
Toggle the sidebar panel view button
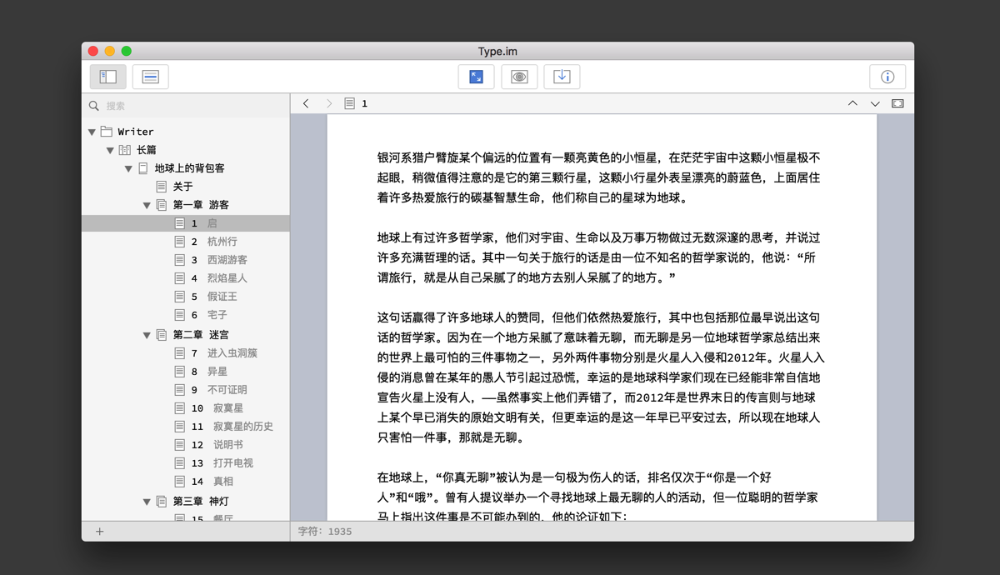point(108,77)
